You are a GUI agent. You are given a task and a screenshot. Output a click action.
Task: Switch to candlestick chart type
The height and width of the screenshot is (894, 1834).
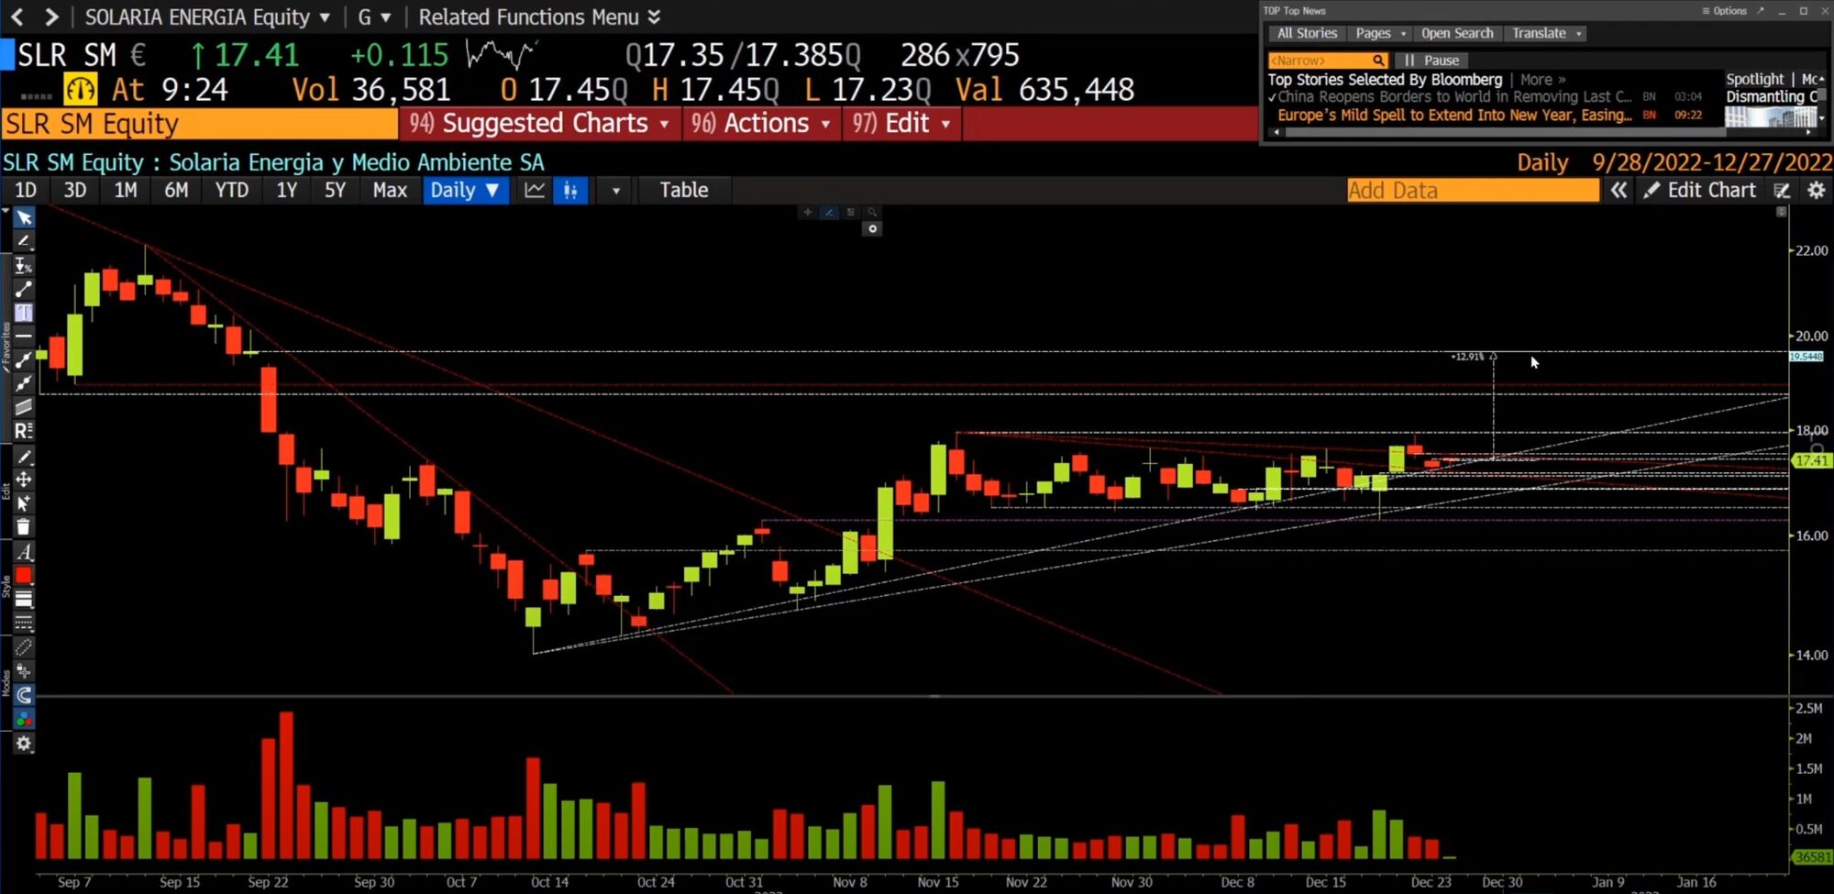[x=570, y=190]
